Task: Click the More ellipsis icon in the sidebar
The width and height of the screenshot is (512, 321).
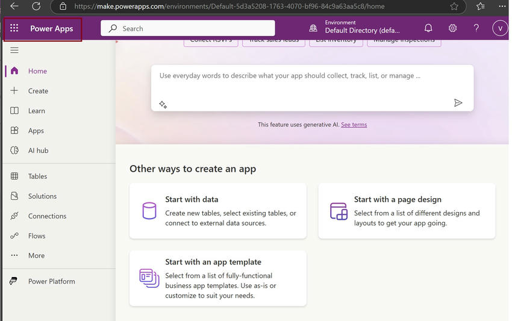Action: 14,255
